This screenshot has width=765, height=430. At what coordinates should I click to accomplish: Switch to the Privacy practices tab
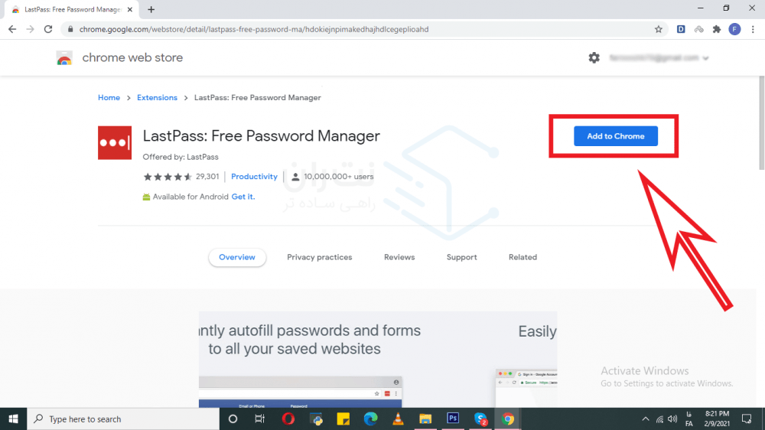pos(320,257)
